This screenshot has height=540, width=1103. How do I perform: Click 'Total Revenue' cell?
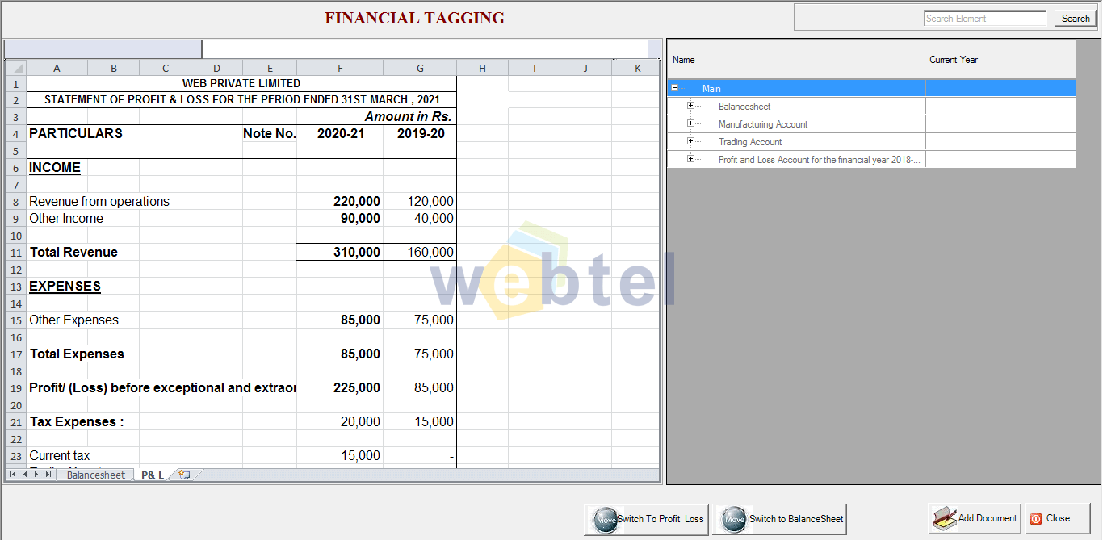[x=73, y=252]
